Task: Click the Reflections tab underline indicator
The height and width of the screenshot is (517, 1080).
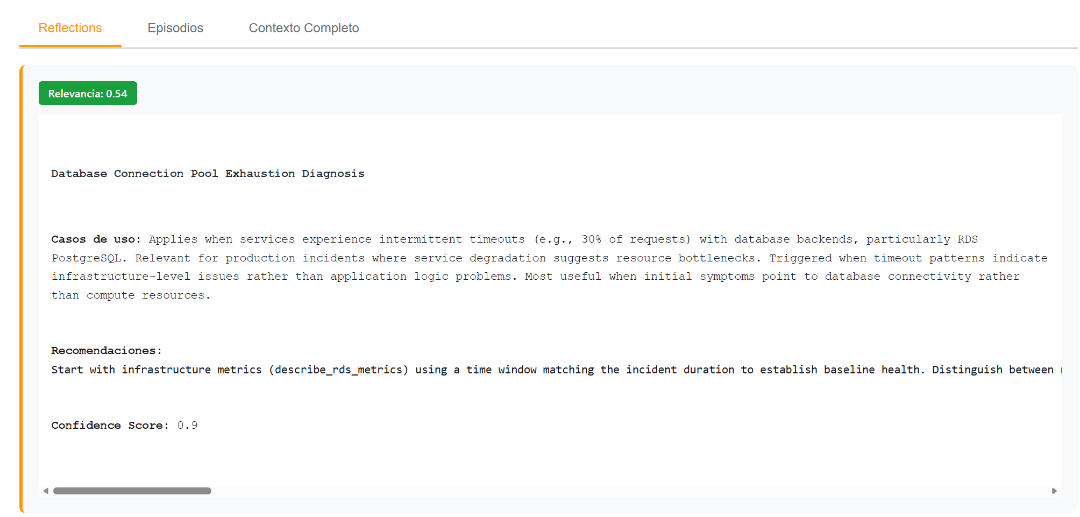Action: click(70, 47)
